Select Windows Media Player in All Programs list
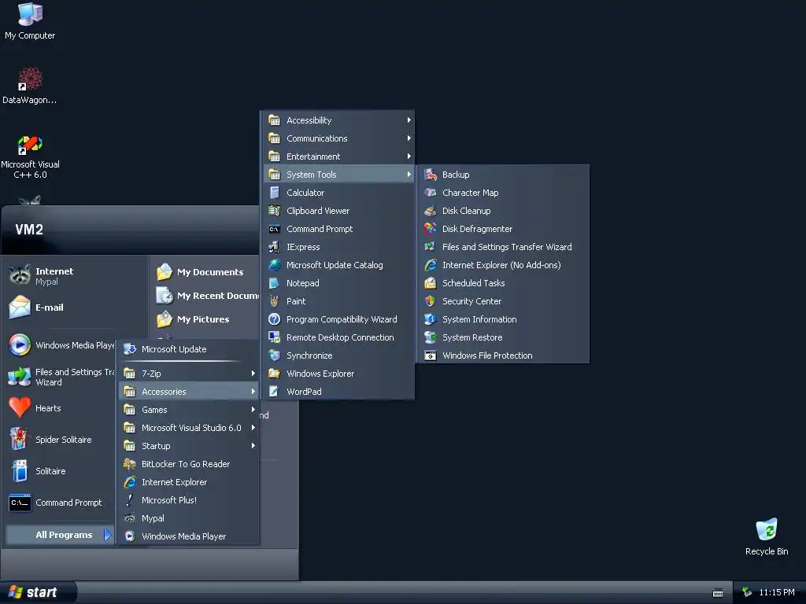The height and width of the screenshot is (604, 806). pyautogui.click(x=188, y=536)
